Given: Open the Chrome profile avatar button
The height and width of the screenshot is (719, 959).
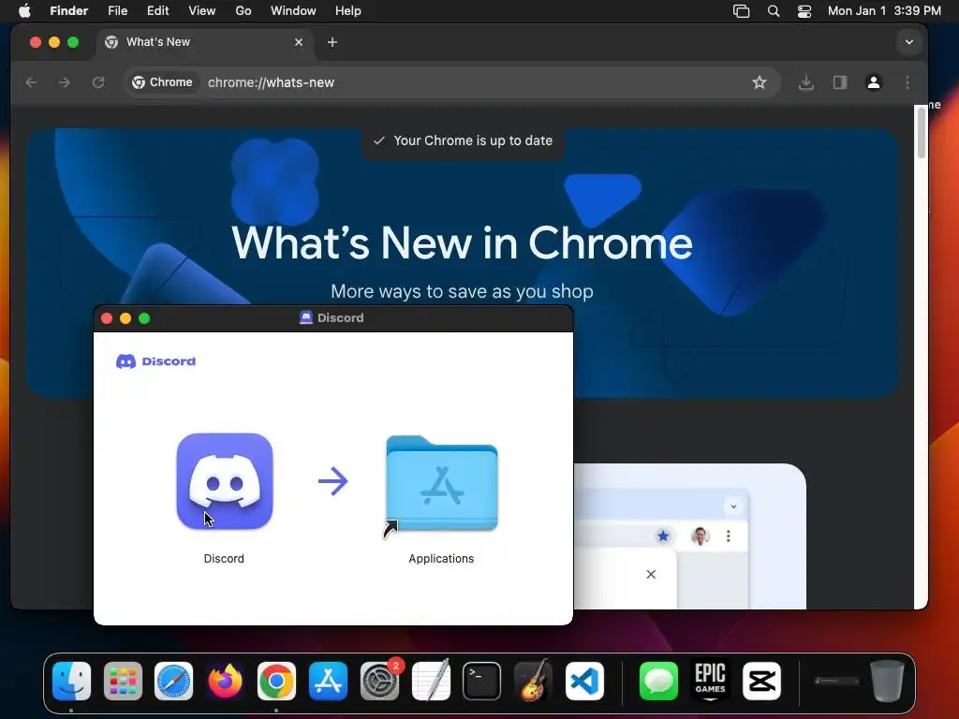Looking at the screenshot, I should tap(874, 82).
